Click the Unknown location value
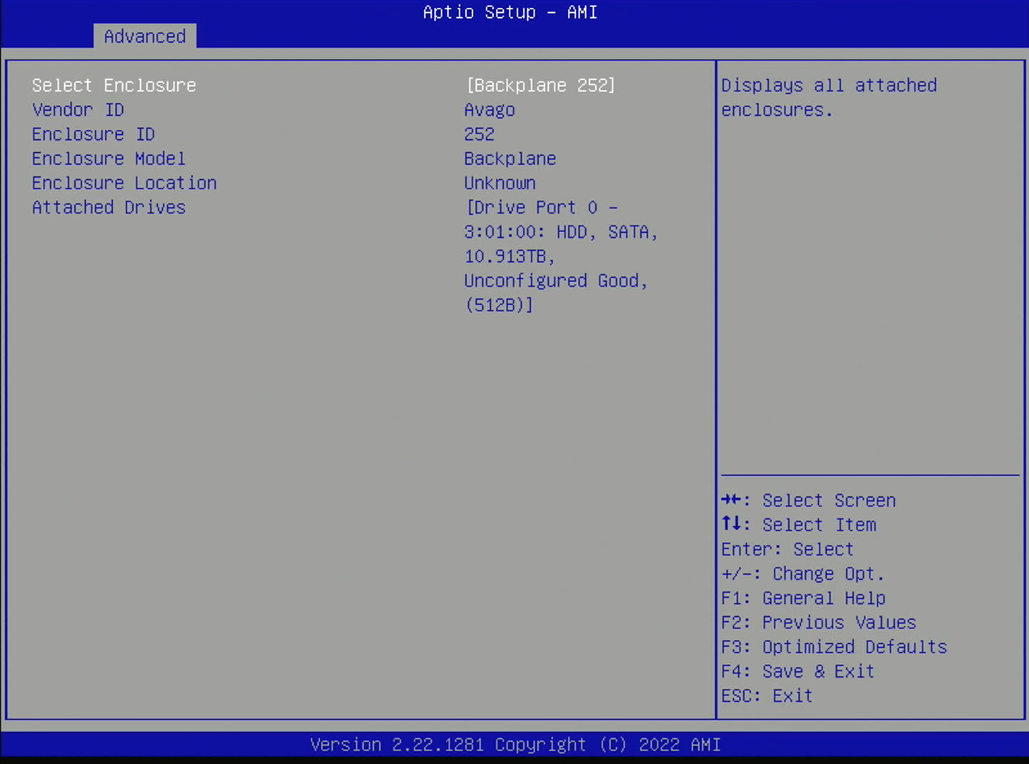Viewport: 1029px width, 764px height. pos(500,183)
